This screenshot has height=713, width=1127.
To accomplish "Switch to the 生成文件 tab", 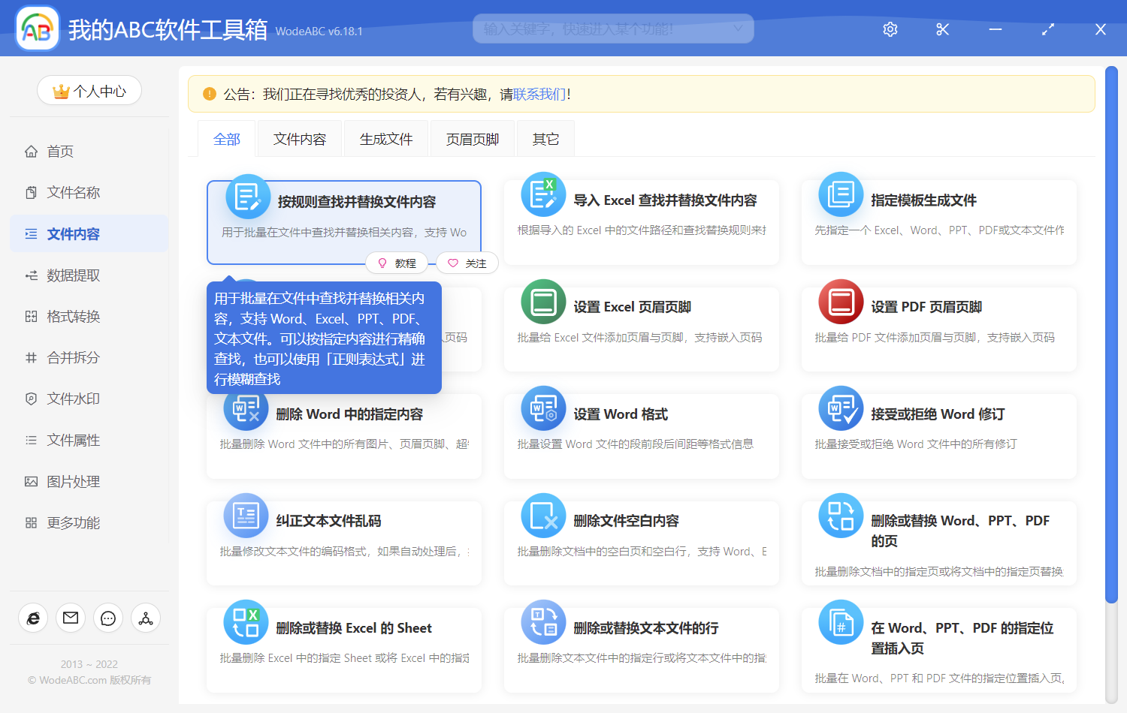I will point(386,138).
